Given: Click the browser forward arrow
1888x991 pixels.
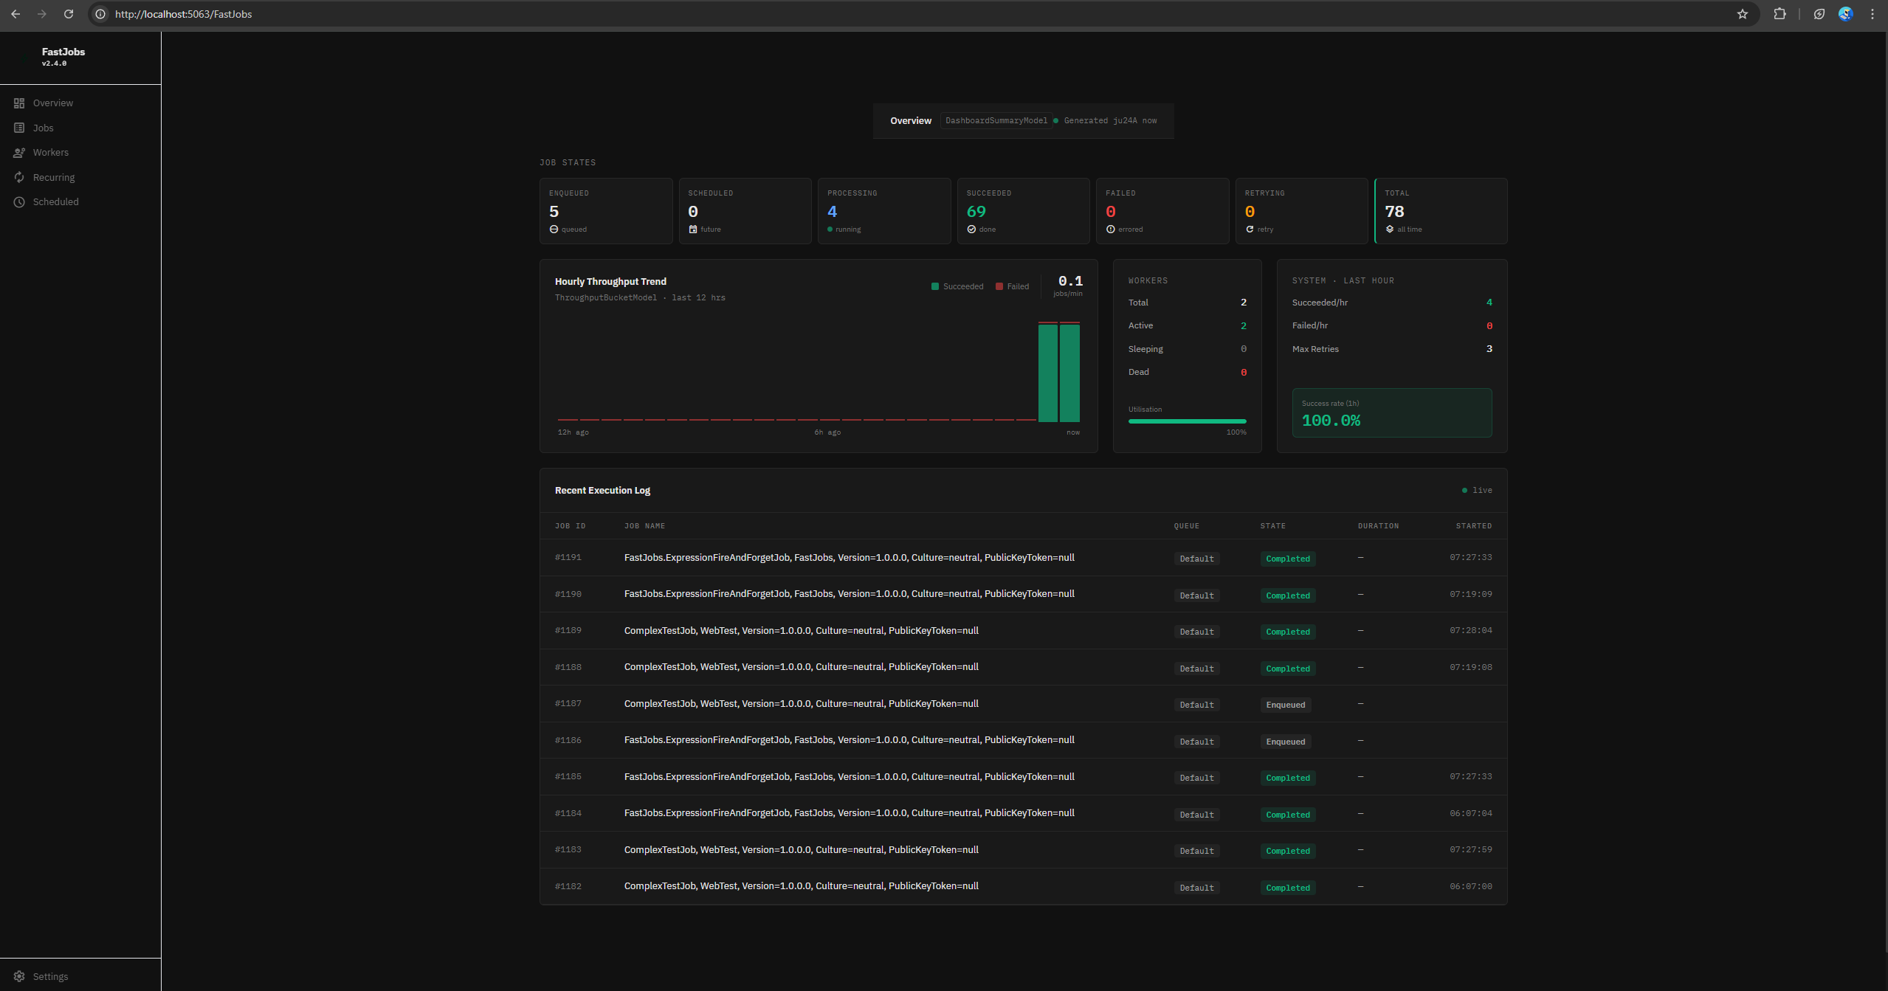Looking at the screenshot, I should [42, 14].
